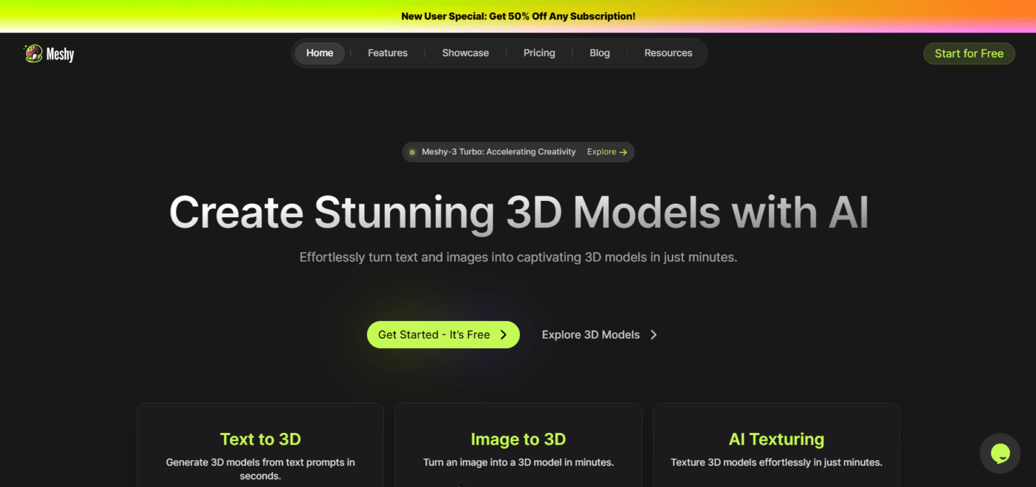This screenshot has width=1036, height=487.
Task: Open the Text to 3D feature card
Action: point(260,445)
